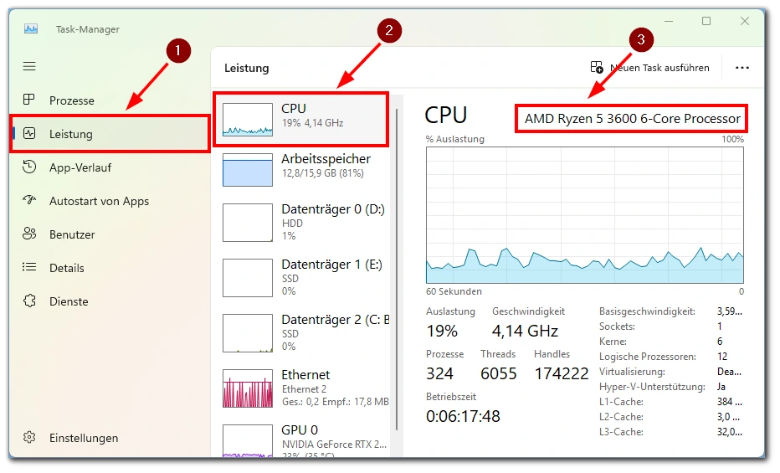Click the Leistung page heading
This screenshot has width=780, height=473.
[x=246, y=68]
